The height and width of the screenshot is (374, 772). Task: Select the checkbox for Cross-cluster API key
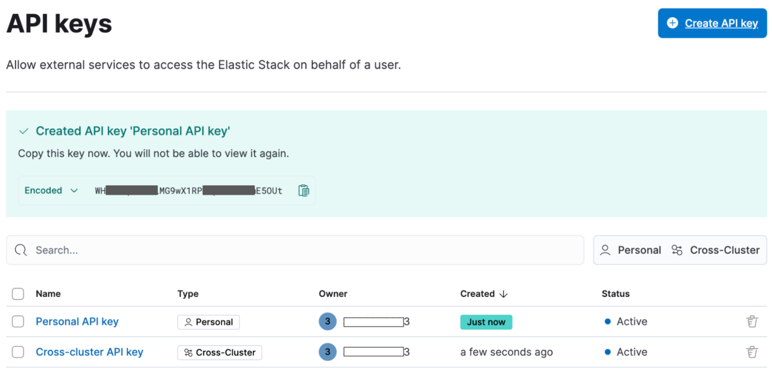click(18, 352)
